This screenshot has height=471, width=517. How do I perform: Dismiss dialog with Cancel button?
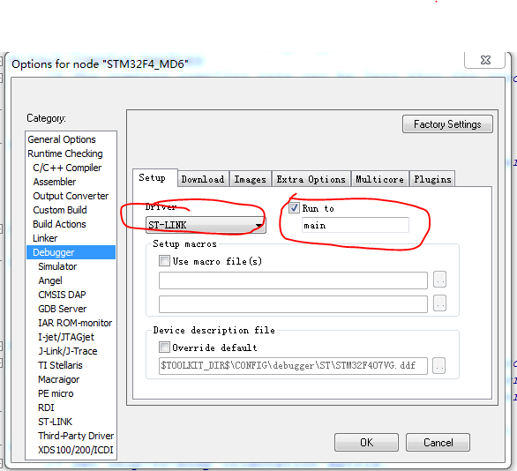point(438,442)
